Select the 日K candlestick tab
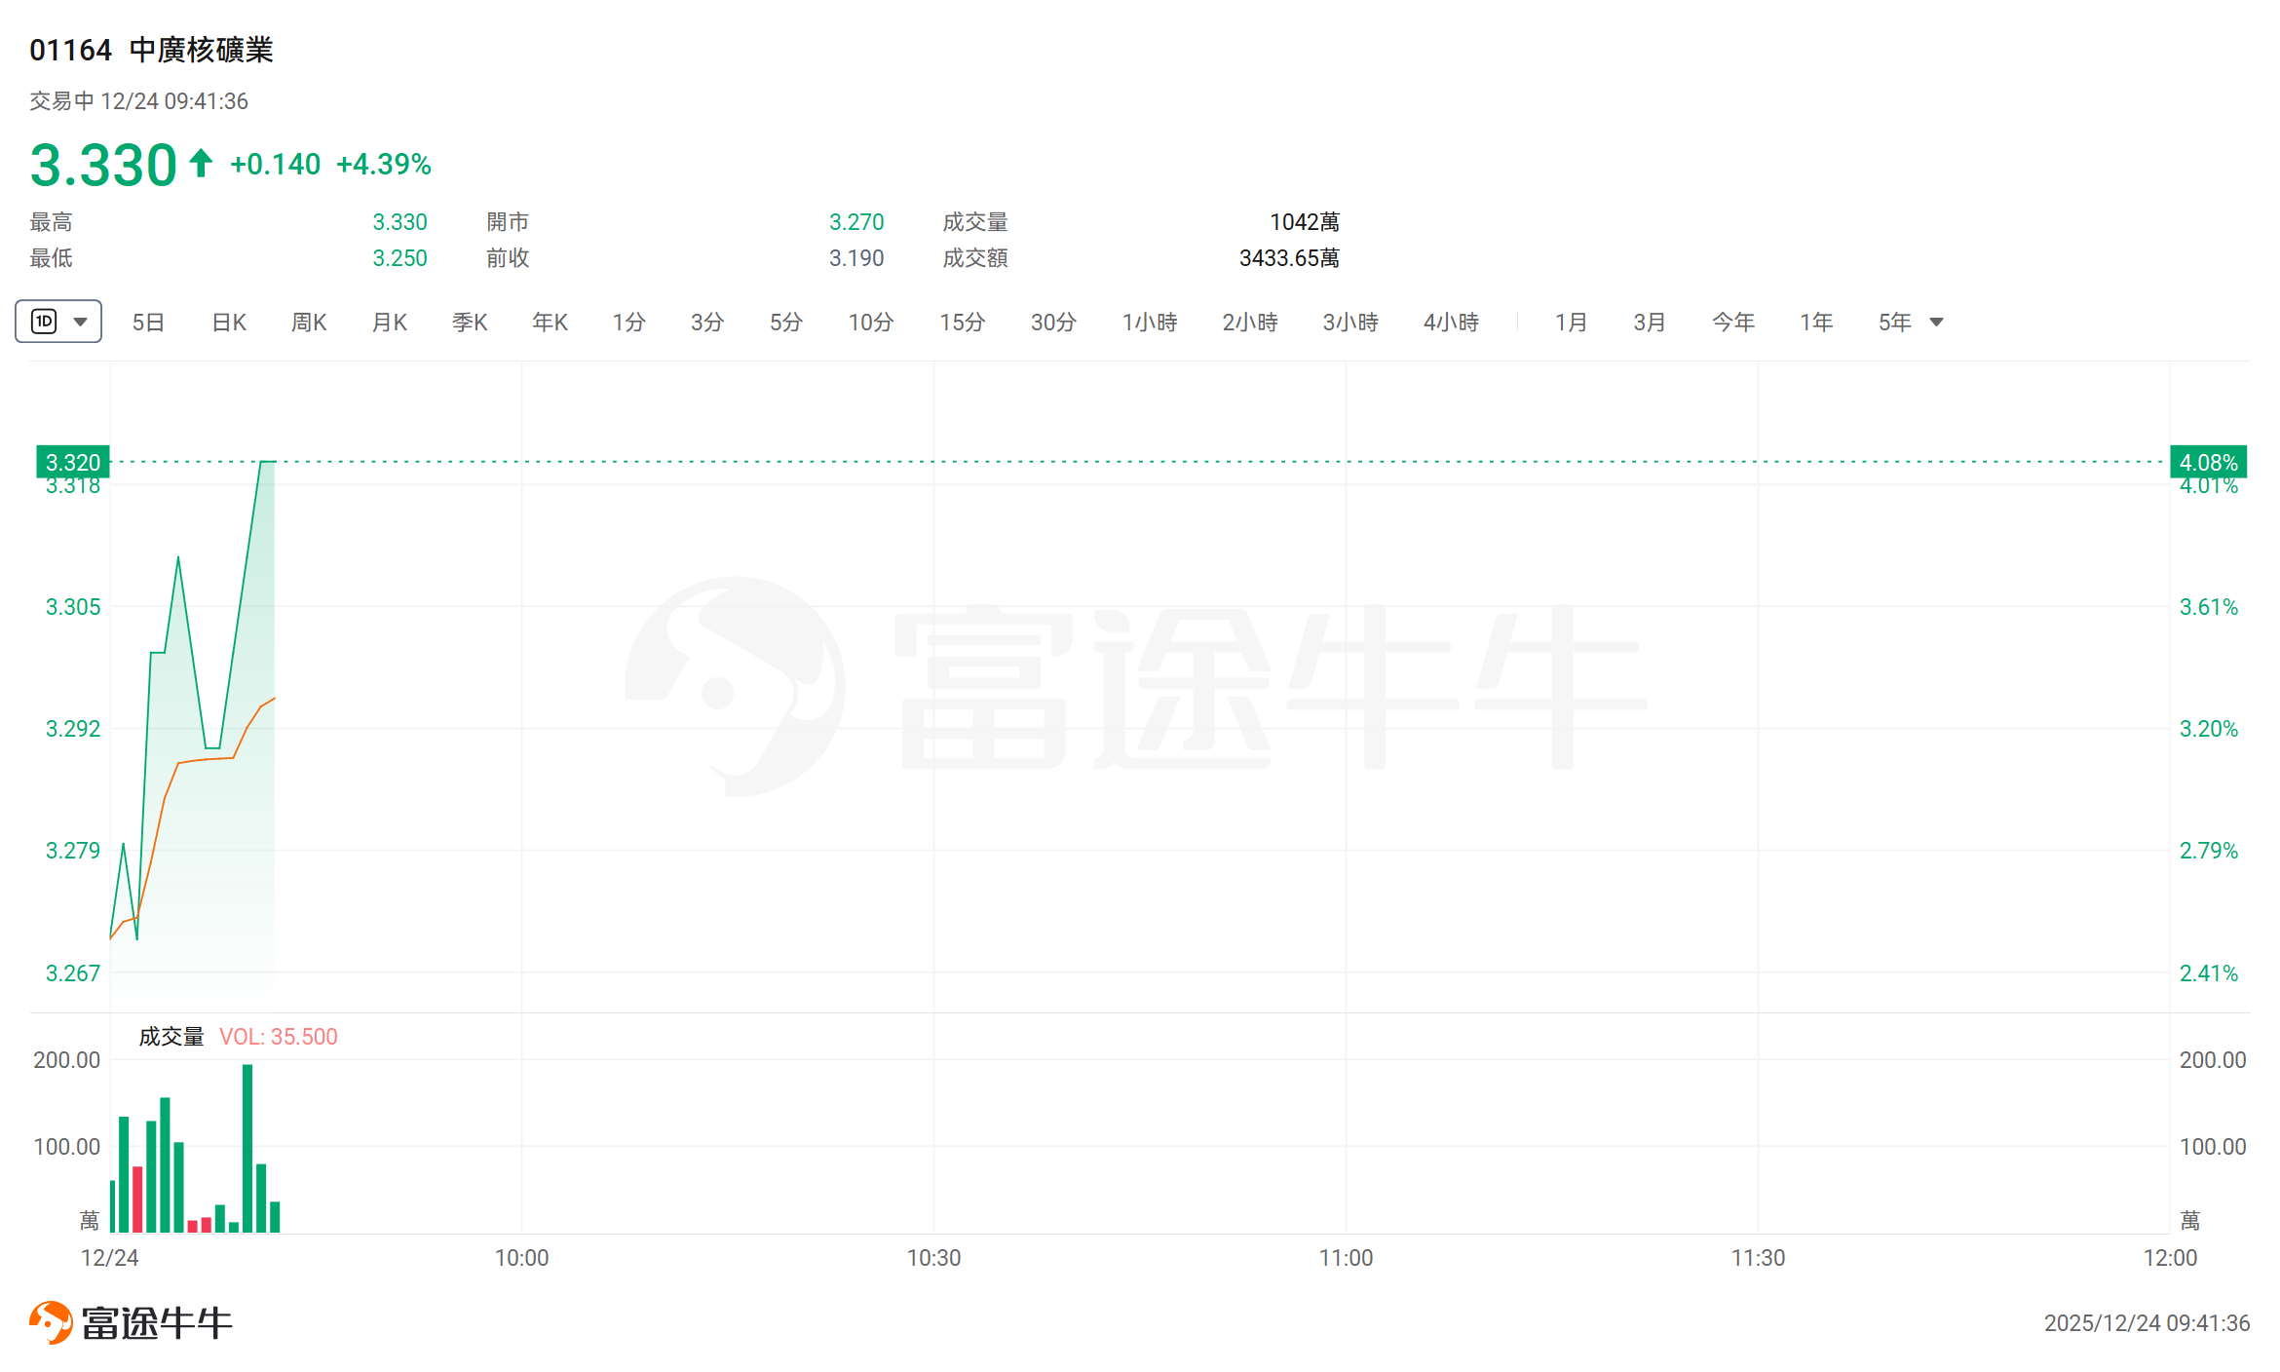Viewport: 2280px width, 1372px height. pos(229,323)
